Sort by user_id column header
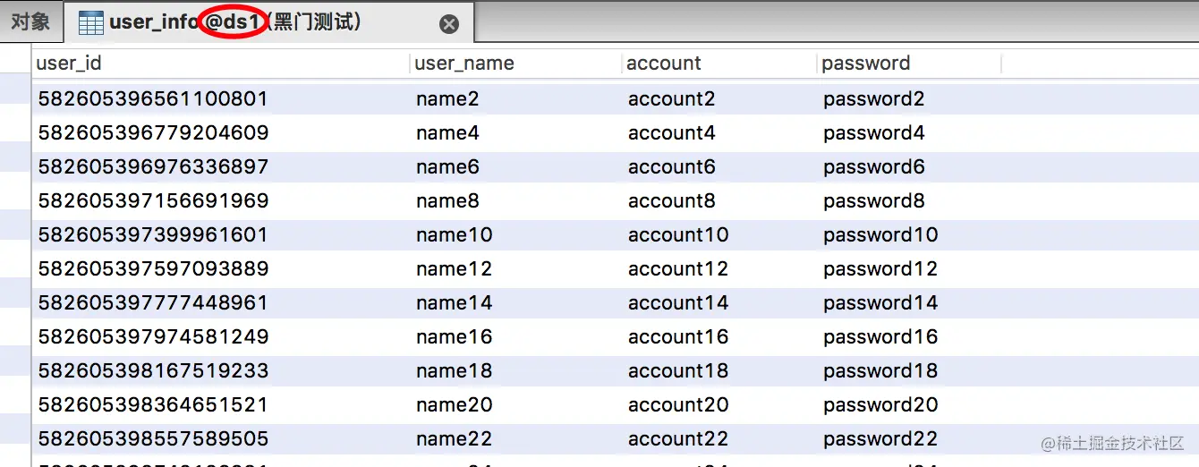 point(220,63)
